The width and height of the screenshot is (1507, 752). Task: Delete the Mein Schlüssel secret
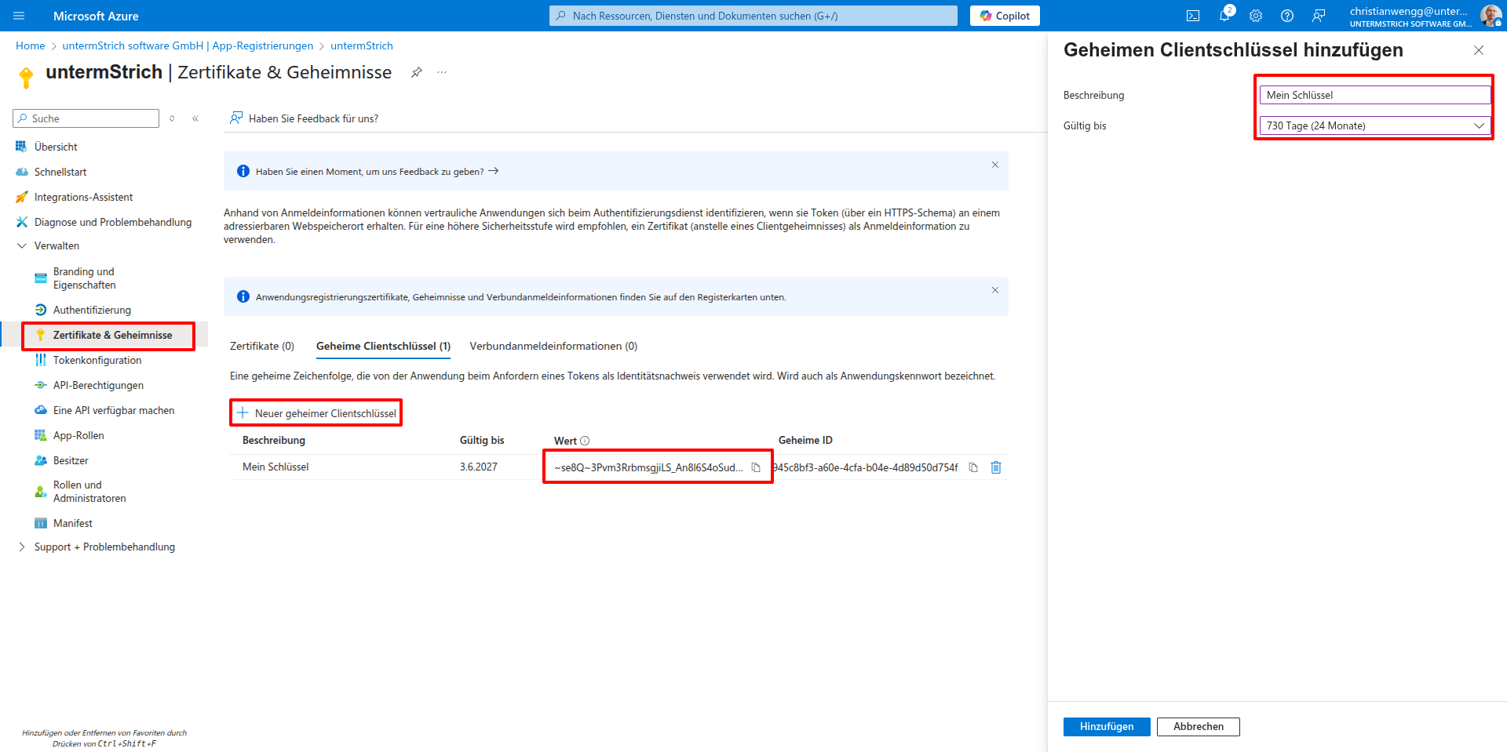996,467
